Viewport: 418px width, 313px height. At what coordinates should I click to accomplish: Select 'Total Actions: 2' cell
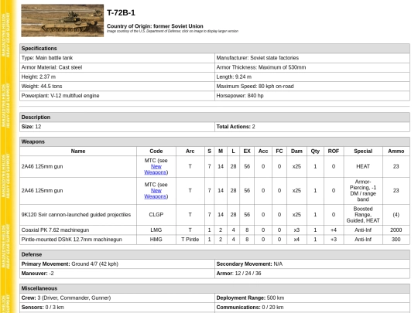click(x=312, y=127)
